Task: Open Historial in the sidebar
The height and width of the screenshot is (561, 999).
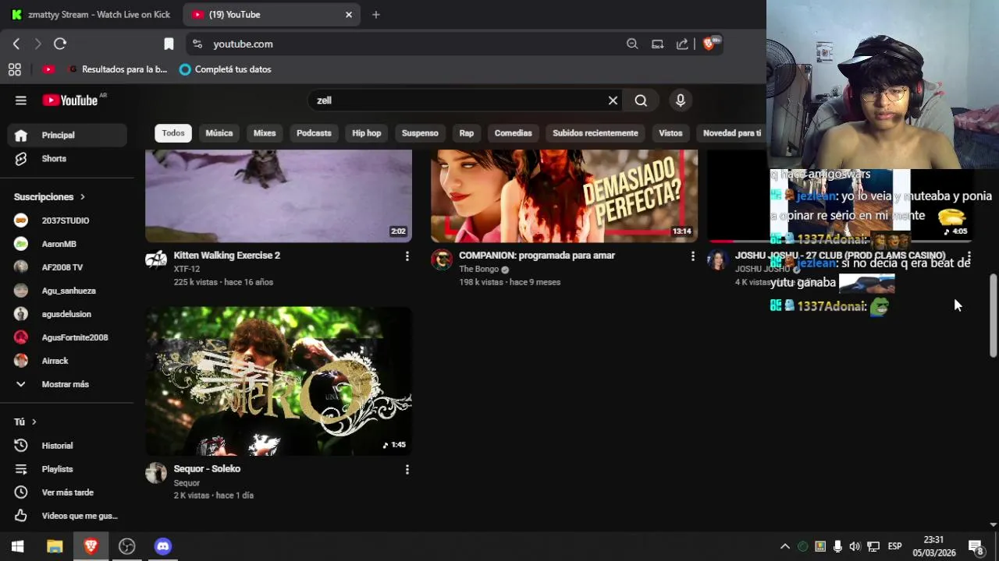Action: coord(67,446)
